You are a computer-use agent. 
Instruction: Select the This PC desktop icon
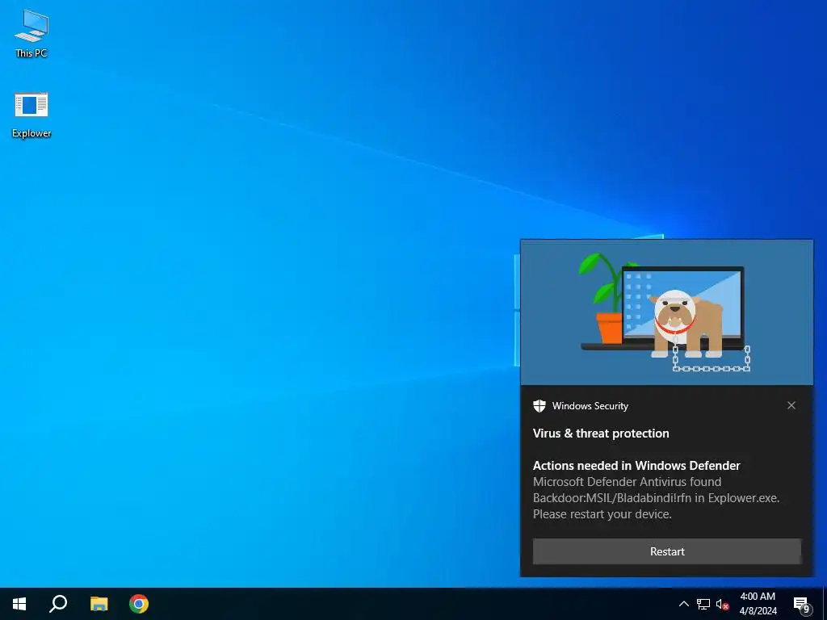coord(31,33)
